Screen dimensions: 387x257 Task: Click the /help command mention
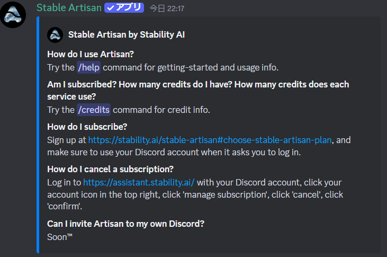(88, 67)
